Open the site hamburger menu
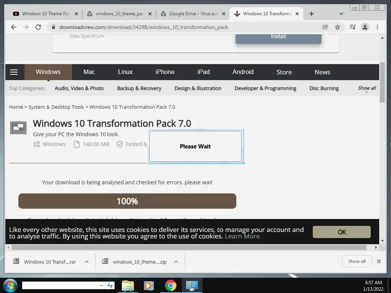Viewport: 391px width, 293px height. click(14, 72)
